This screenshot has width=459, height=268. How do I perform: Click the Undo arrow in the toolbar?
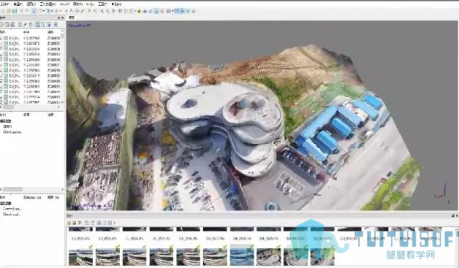point(21,11)
